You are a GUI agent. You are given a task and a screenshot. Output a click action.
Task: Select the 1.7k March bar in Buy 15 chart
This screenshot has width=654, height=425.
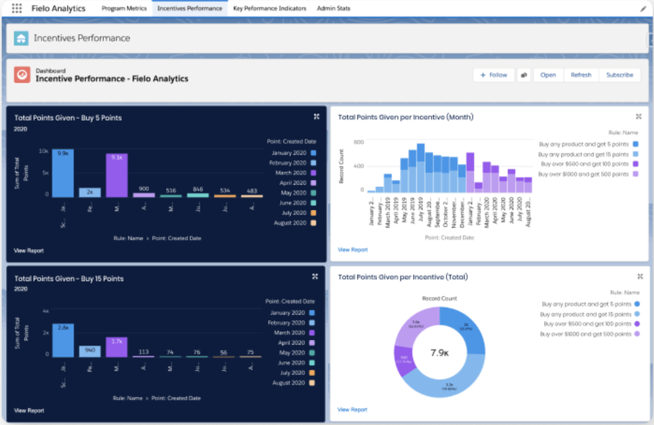click(117, 347)
